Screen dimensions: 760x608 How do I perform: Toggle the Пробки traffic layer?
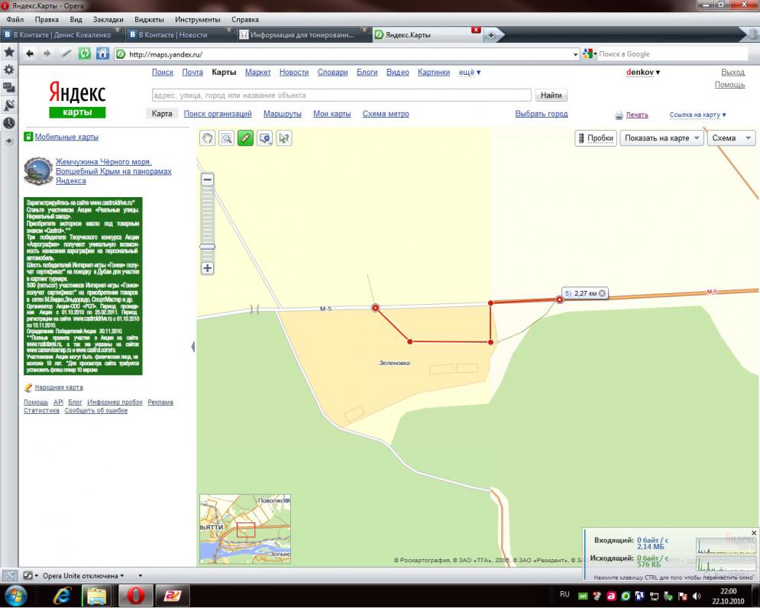(x=595, y=138)
